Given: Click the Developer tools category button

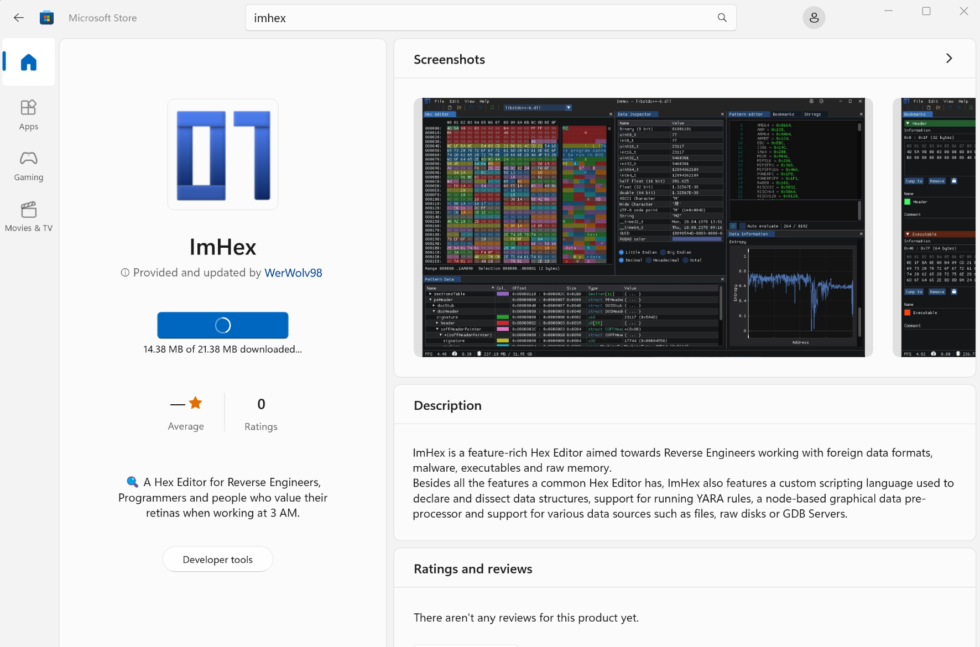Looking at the screenshot, I should click(217, 559).
